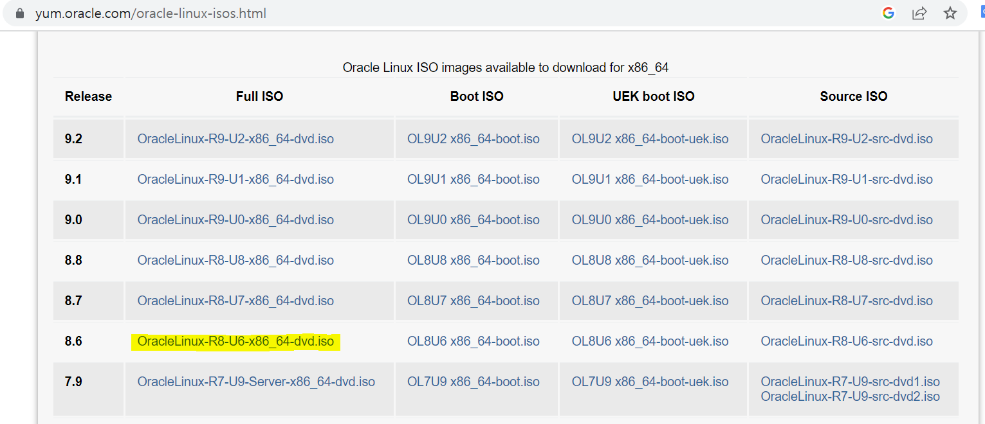985x424 pixels.
Task: Get OL9U2 x86_64-boot-uek.iso
Action: pyautogui.click(x=650, y=139)
